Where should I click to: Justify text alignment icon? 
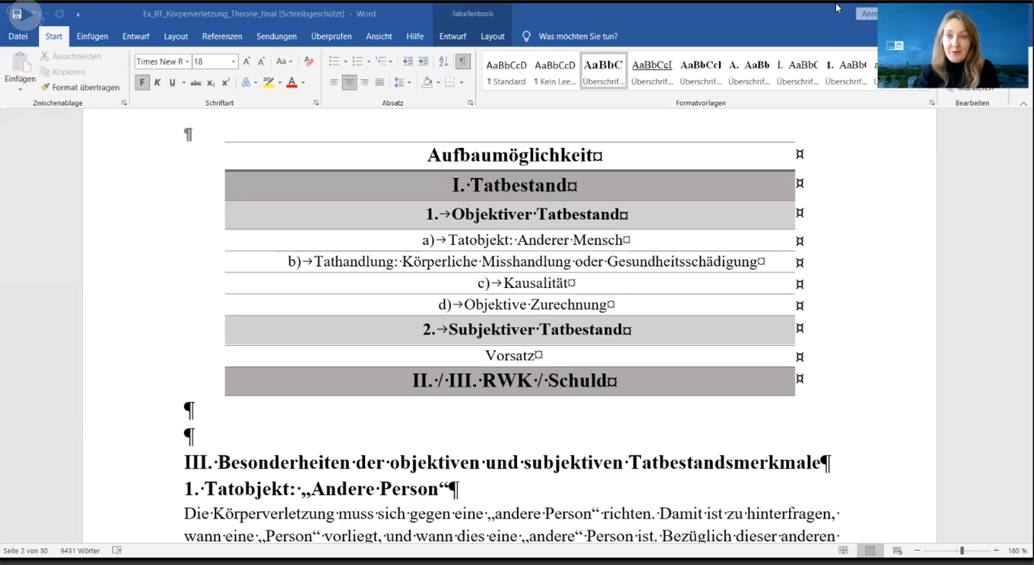(379, 82)
